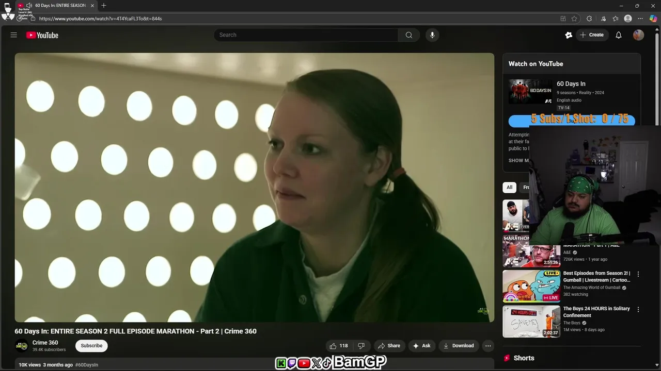Screen dimensions: 661x371
Task: Open the 2:51:26 A&E marathon thumbnail
Action: (531, 251)
